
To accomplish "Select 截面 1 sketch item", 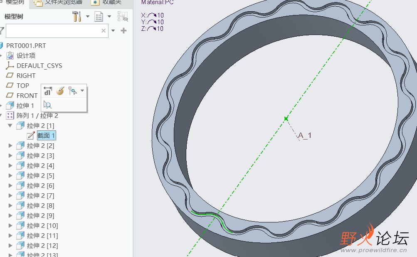I will pyautogui.click(x=46, y=135).
